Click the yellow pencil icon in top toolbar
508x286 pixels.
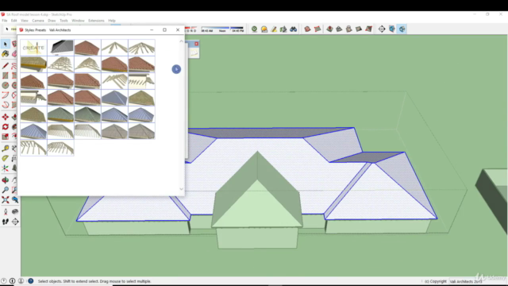pyautogui.click(x=274, y=29)
